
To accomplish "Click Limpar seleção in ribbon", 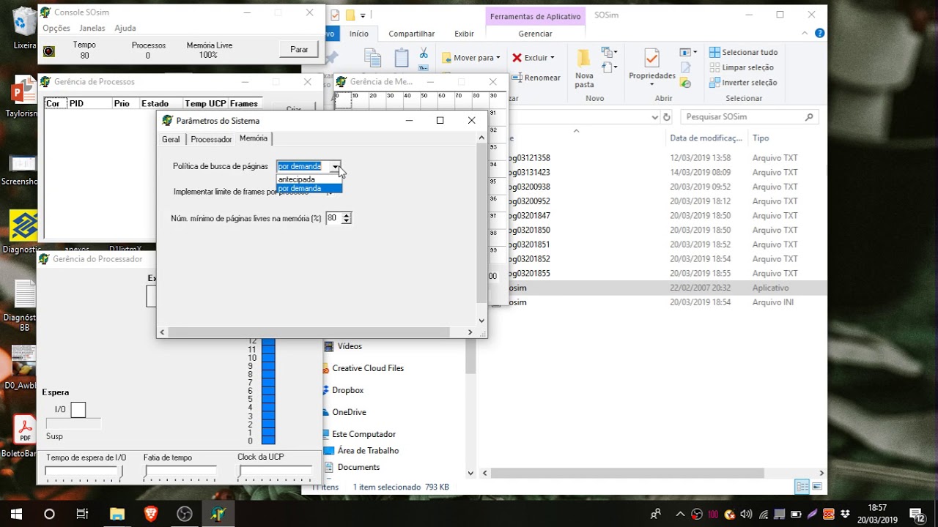I will pyautogui.click(x=741, y=67).
